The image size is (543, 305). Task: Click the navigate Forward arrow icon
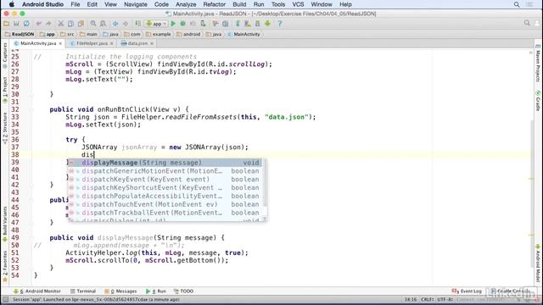[x=126, y=24]
